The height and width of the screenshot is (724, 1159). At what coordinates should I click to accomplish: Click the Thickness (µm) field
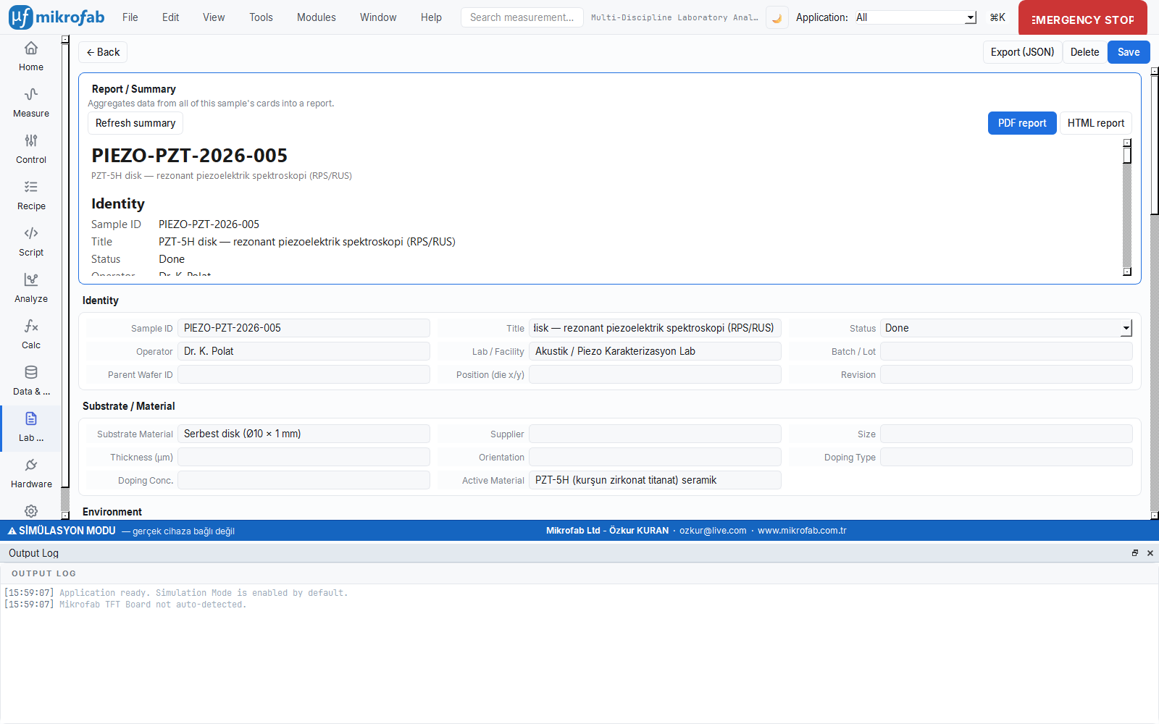[x=304, y=457]
